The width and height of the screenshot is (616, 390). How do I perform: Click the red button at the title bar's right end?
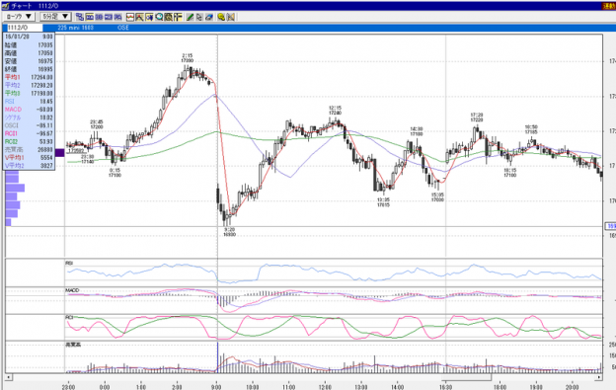pos(609,6)
